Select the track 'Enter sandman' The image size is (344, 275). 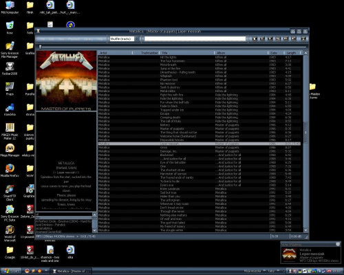(x=199, y=189)
